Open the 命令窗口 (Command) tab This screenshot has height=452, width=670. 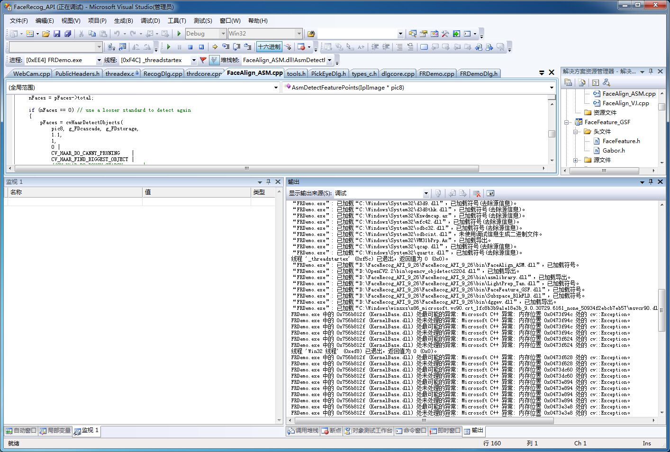(411, 431)
